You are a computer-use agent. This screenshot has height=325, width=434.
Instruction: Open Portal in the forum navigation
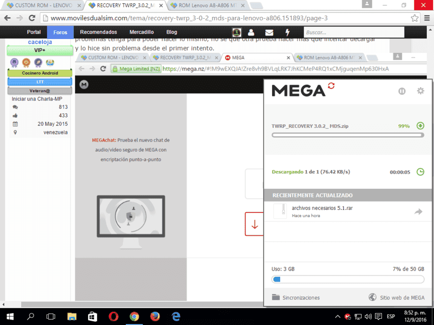(34, 32)
